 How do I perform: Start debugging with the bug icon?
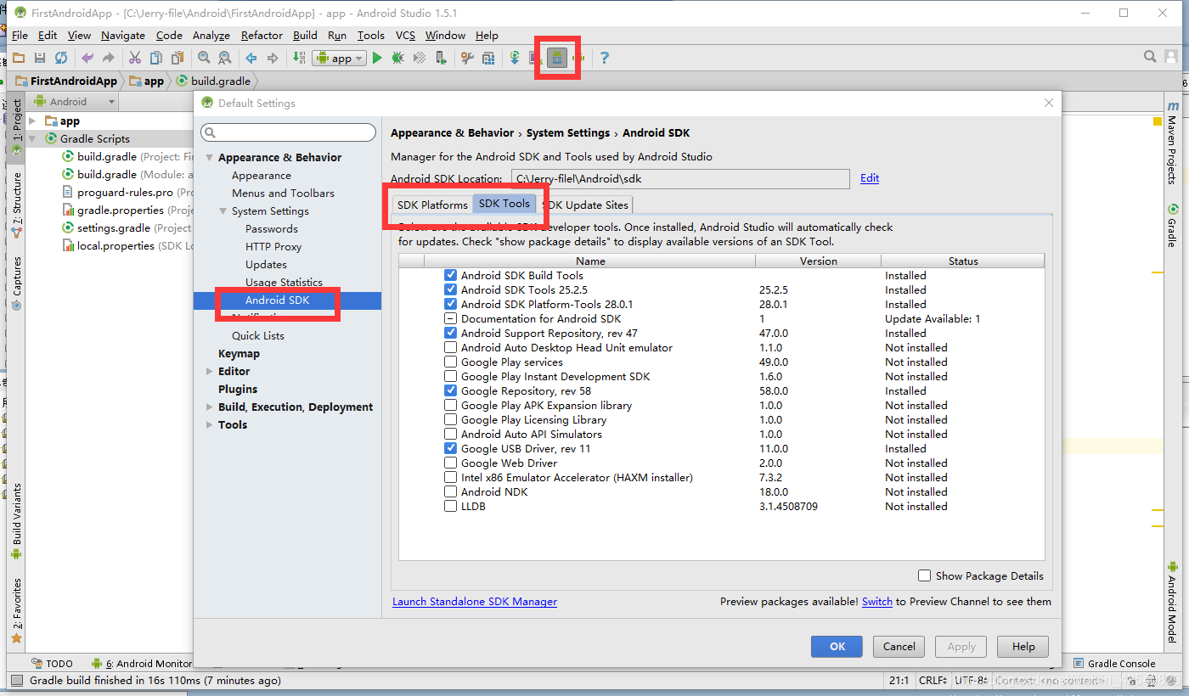[x=397, y=58]
